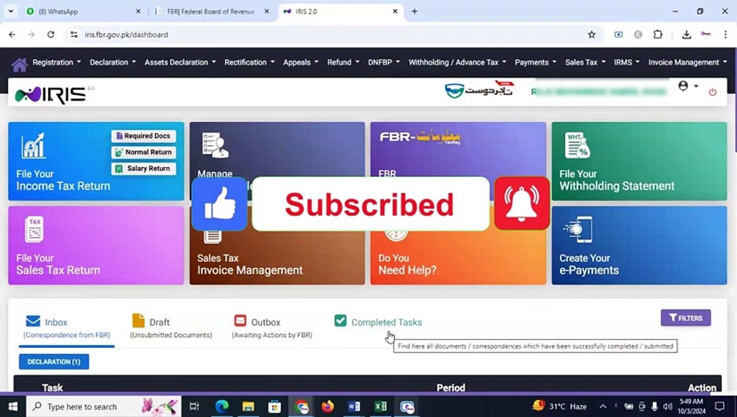This screenshot has width=737, height=417.
Task: Open Create Your e-Payments tile
Action: click(x=639, y=246)
